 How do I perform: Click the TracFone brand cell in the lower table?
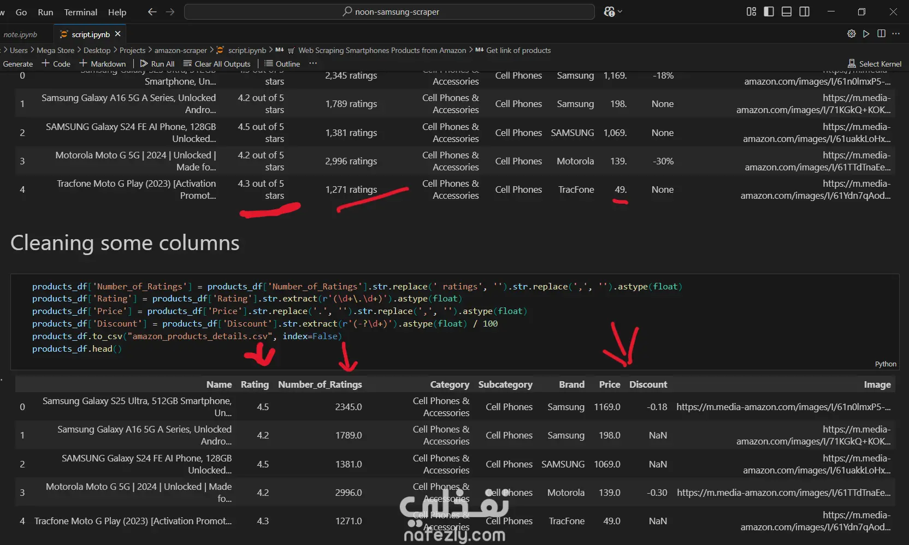tap(566, 521)
